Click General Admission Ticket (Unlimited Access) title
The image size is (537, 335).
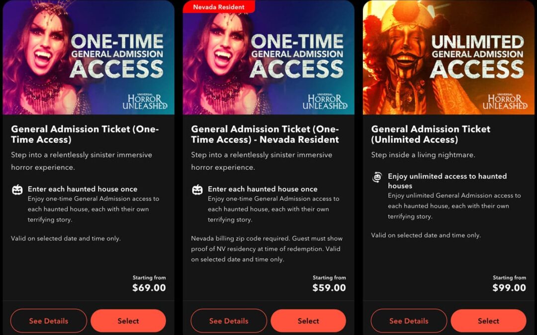click(x=431, y=134)
